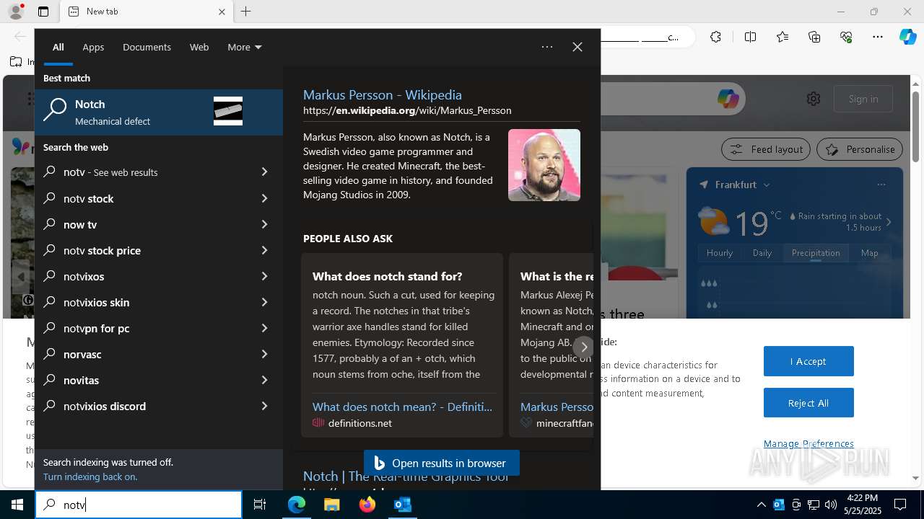Toggle Edge split screen icon
The height and width of the screenshot is (519, 924).
tap(750, 37)
